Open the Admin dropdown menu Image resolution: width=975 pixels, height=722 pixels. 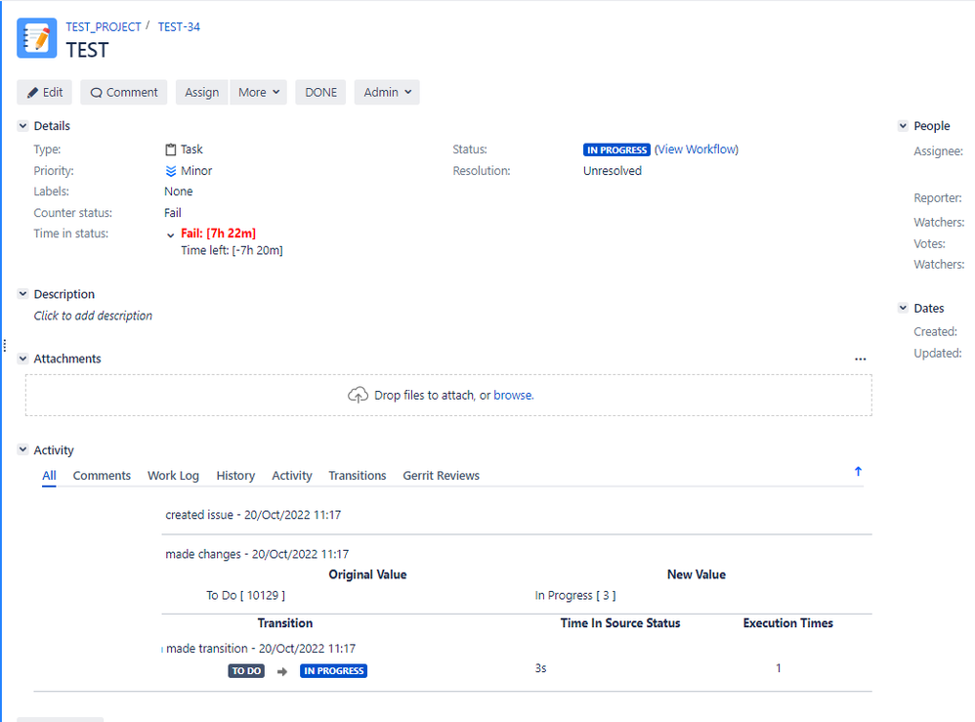(387, 92)
